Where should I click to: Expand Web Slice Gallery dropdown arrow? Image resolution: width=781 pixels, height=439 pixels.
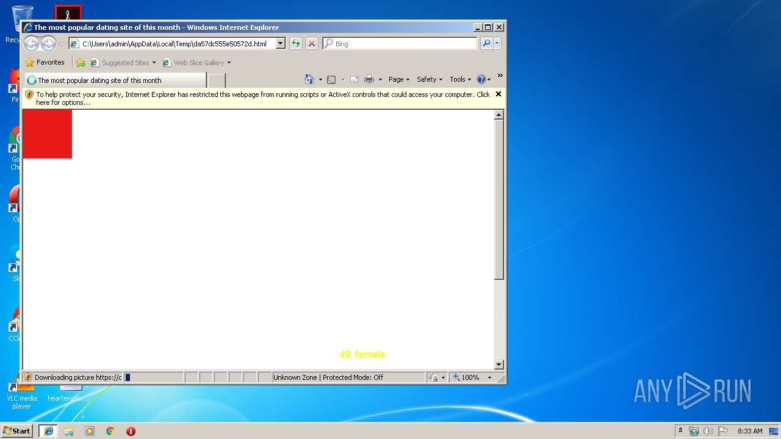229,63
